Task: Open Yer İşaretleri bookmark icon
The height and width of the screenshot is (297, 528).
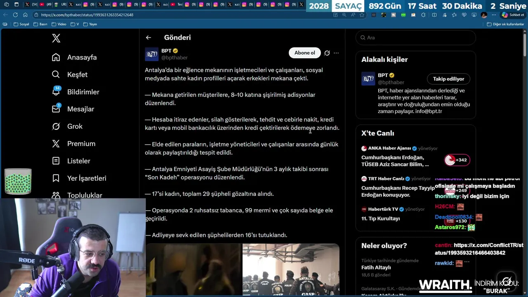Action: pos(56,178)
